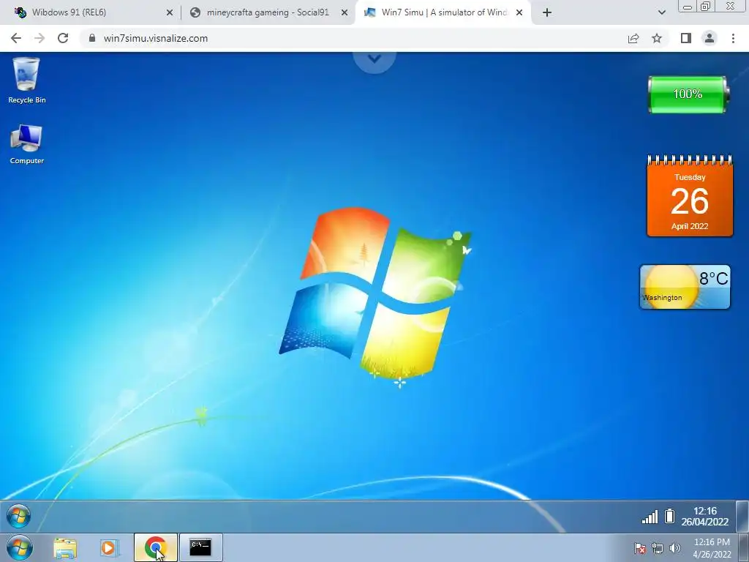Go back in the browser
This screenshot has width=749, height=562.
(x=16, y=38)
